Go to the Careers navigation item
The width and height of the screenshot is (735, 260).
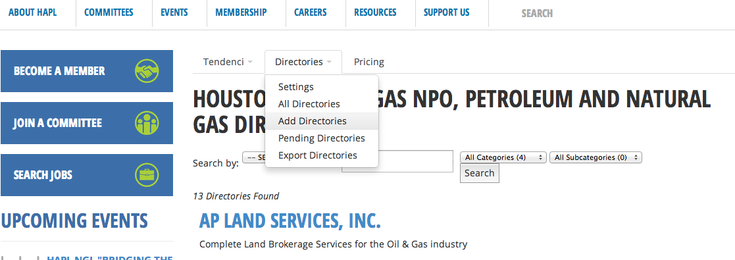311,13
